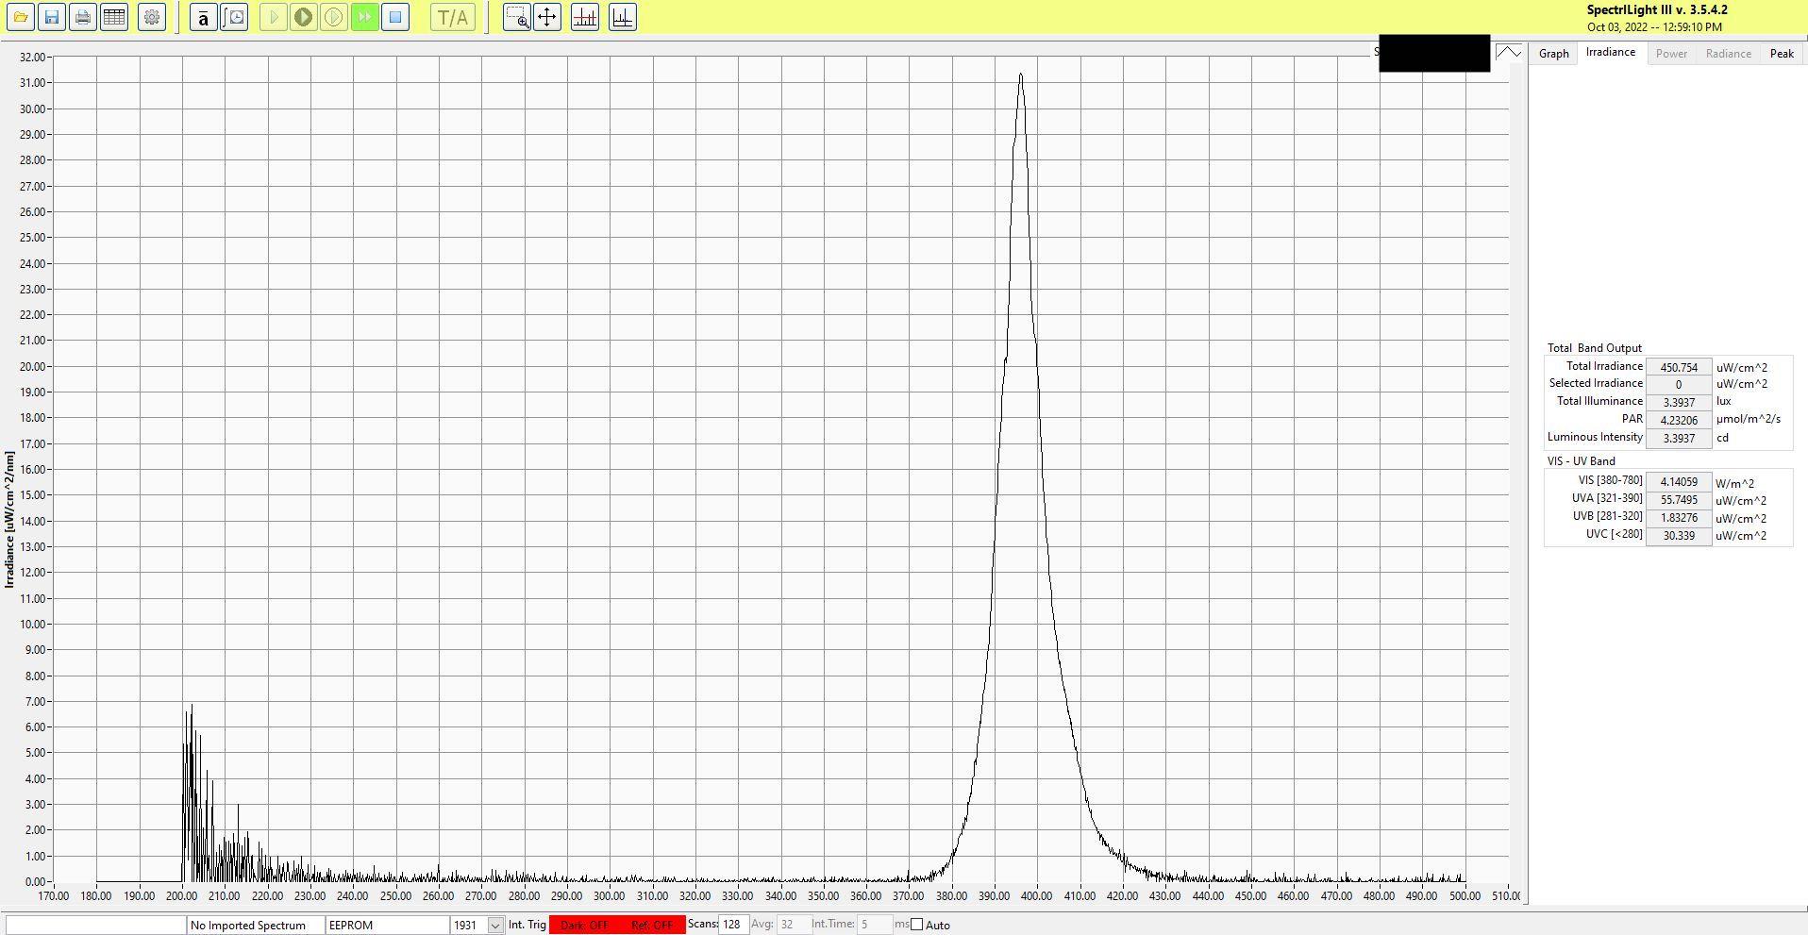Screen dimensions: 1808x935
Task: Click the UVC [<280] value 30.339
Action: (x=1679, y=536)
